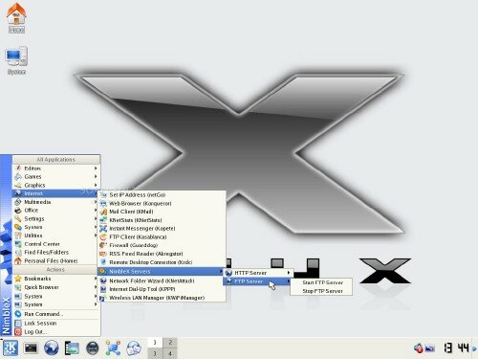Expand the Settings submenu arrow

click(96, 218)
